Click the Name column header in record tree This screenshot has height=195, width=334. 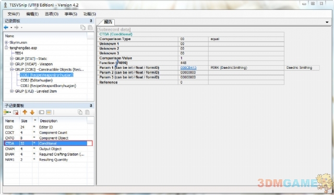[x=45, y=36]
